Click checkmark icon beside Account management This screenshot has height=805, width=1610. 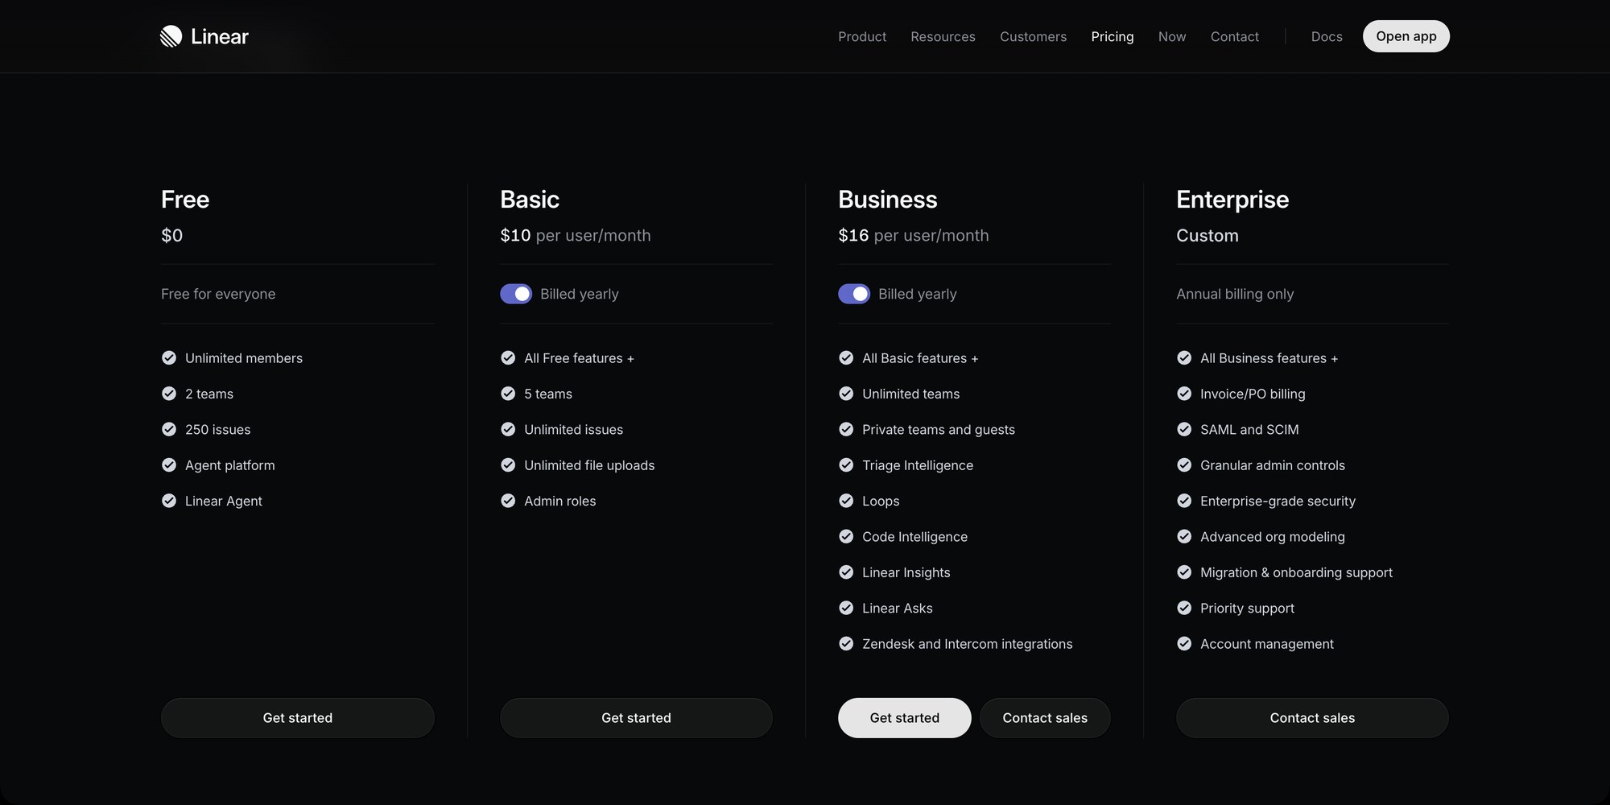coord(1184,643)
